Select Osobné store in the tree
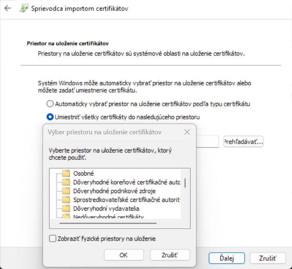This screenshot has height=269, width=292. [84, 173]
